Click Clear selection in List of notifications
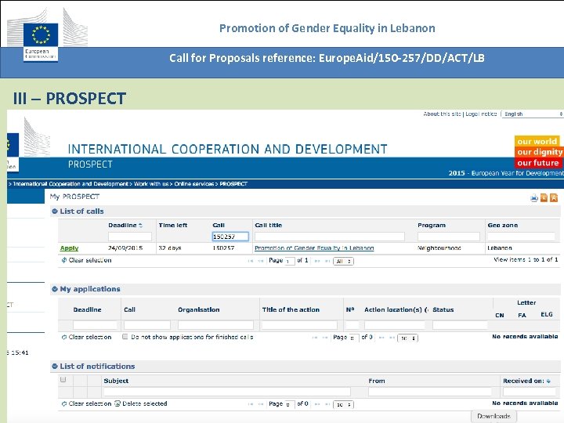 click(86, 403)
